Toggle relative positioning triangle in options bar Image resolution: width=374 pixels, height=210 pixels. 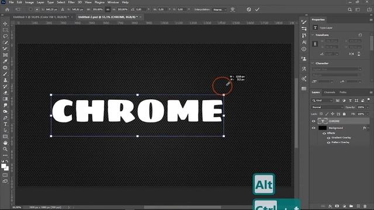click(x=63, y=9)
